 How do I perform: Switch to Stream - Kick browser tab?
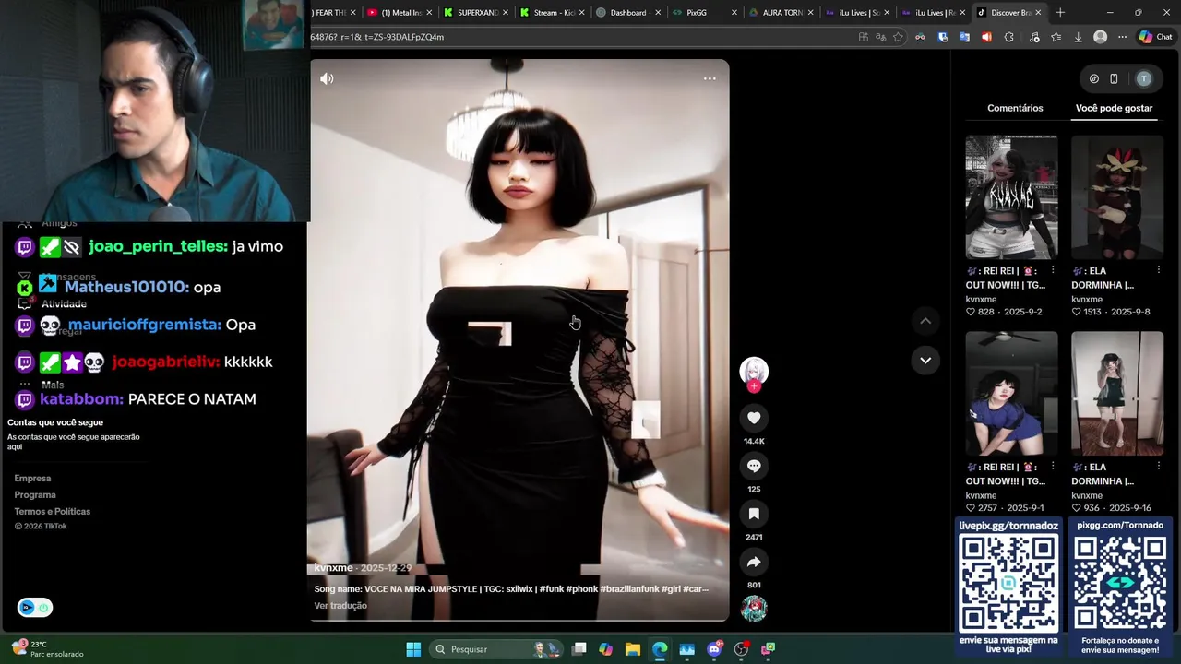pos(551,12)
